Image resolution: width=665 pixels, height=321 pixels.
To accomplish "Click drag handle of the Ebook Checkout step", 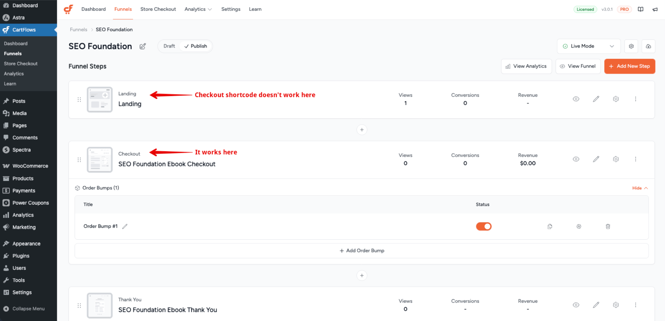I will coord(79,160).
